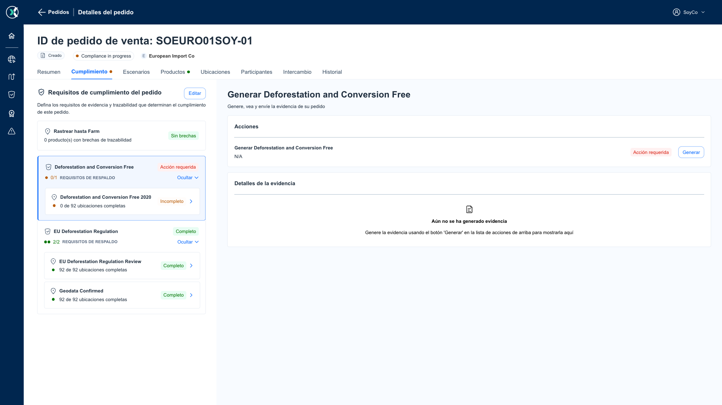Viewport: 722px width, 405px height.
Task: Open the warning triangle sidebar icon
Action: [x=12, y=131]
